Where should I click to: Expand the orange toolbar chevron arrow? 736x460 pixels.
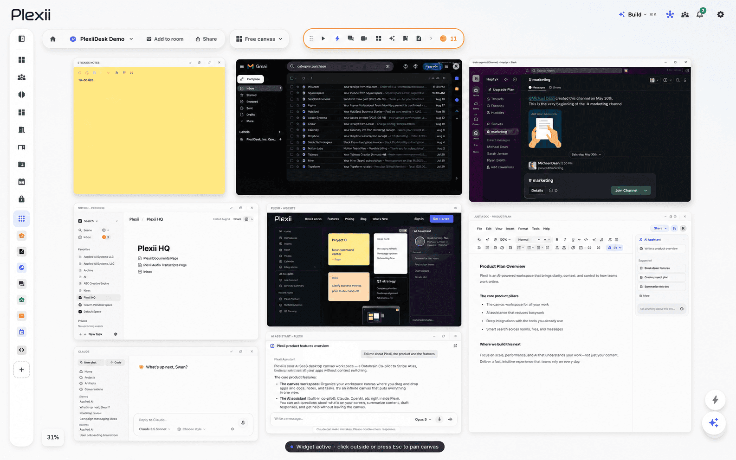coord(431,38)
